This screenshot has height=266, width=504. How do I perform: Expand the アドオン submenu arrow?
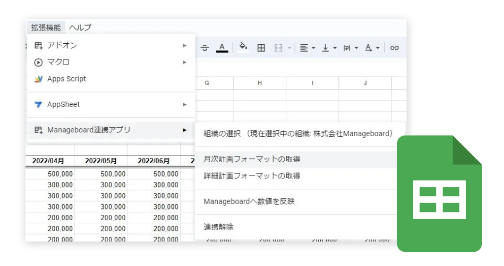184,46
